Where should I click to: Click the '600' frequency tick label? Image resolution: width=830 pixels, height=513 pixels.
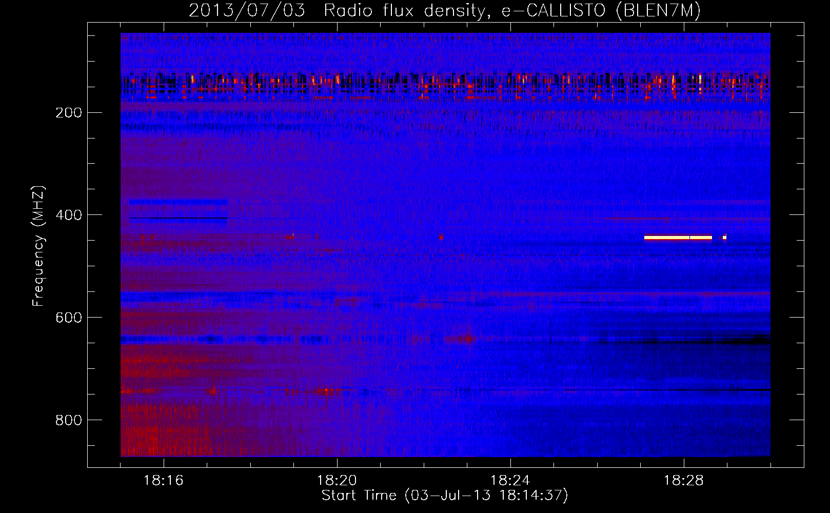pos(68,318)
